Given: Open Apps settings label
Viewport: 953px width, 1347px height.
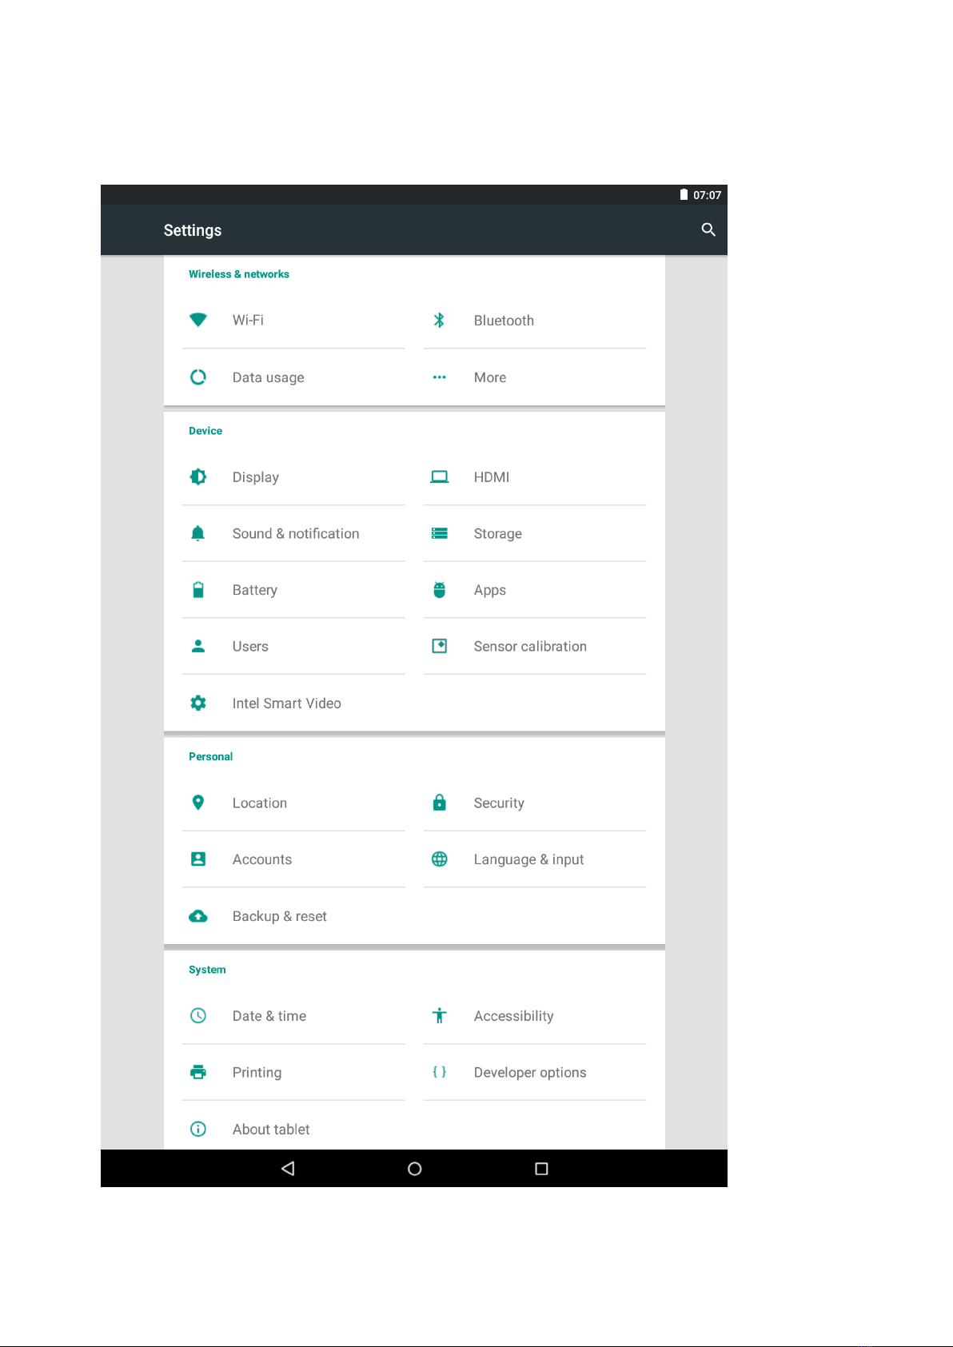Looking at the screenshot, I should (x=490, y=590).
